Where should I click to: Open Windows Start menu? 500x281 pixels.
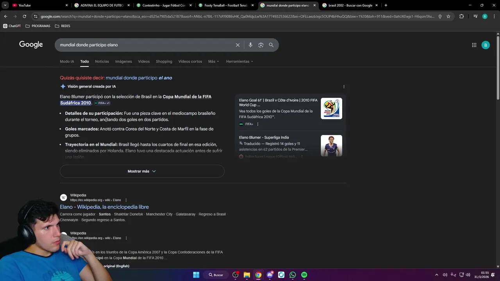(196, 275)
